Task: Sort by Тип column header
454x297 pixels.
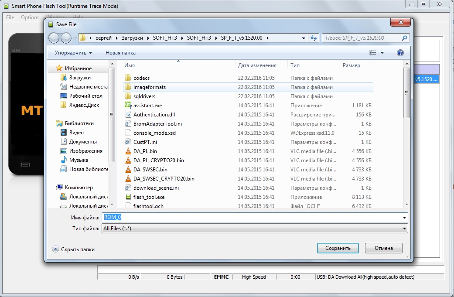Action: 313,65
